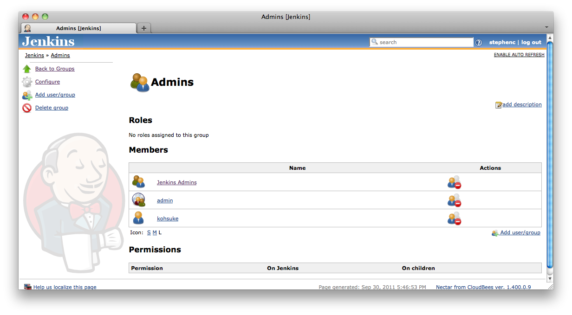Click the Admins group heading icon
The width and height of the screenshot is (572, 315).
click(x=140, y=82)
